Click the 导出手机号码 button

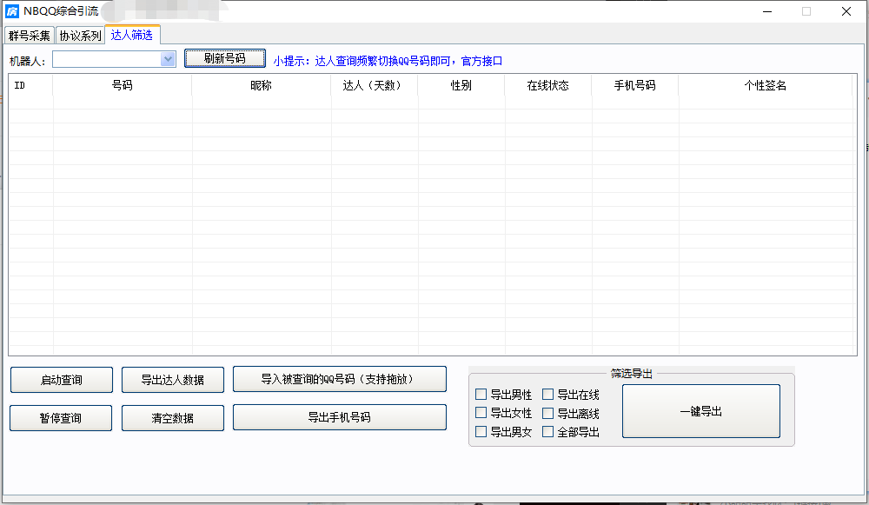pyautogui.click(x=339, y=417)
